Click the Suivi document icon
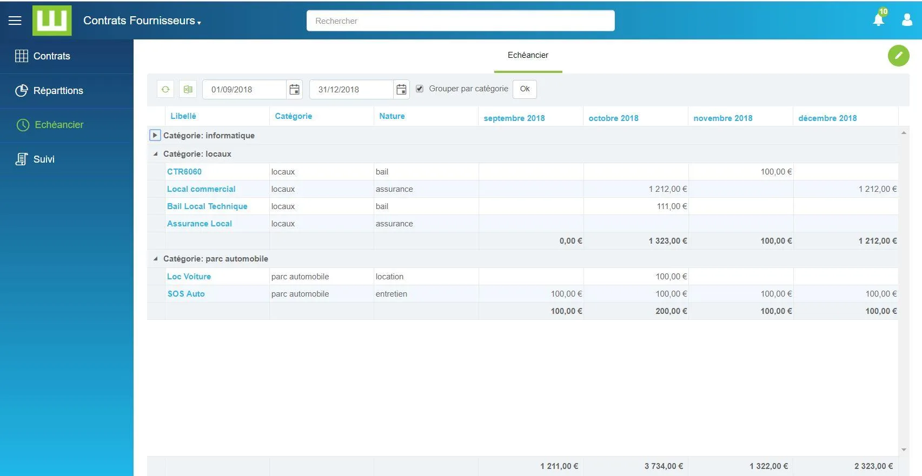Screen dimensions: 922x476 [22, 159]
